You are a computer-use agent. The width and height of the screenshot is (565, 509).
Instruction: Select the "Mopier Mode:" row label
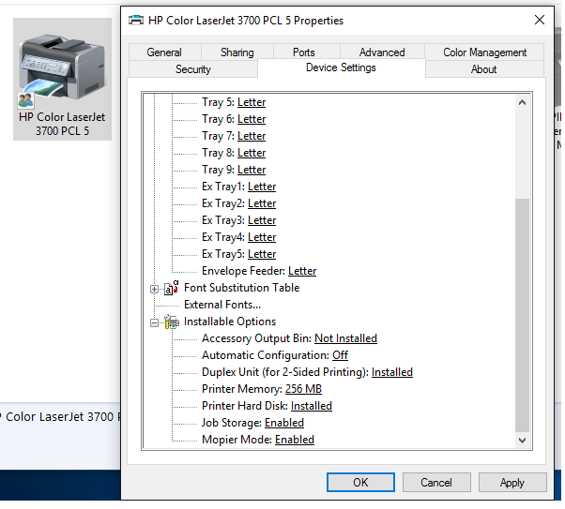pyautogui.click(x=237, y=440)
